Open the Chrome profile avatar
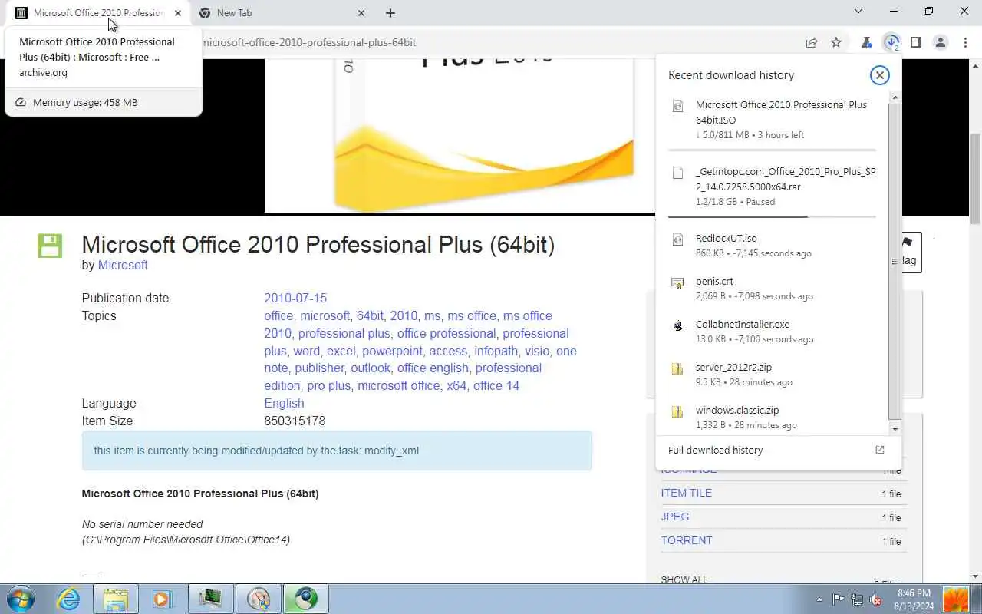Viewport: 982px width, 614px height. 941,42
